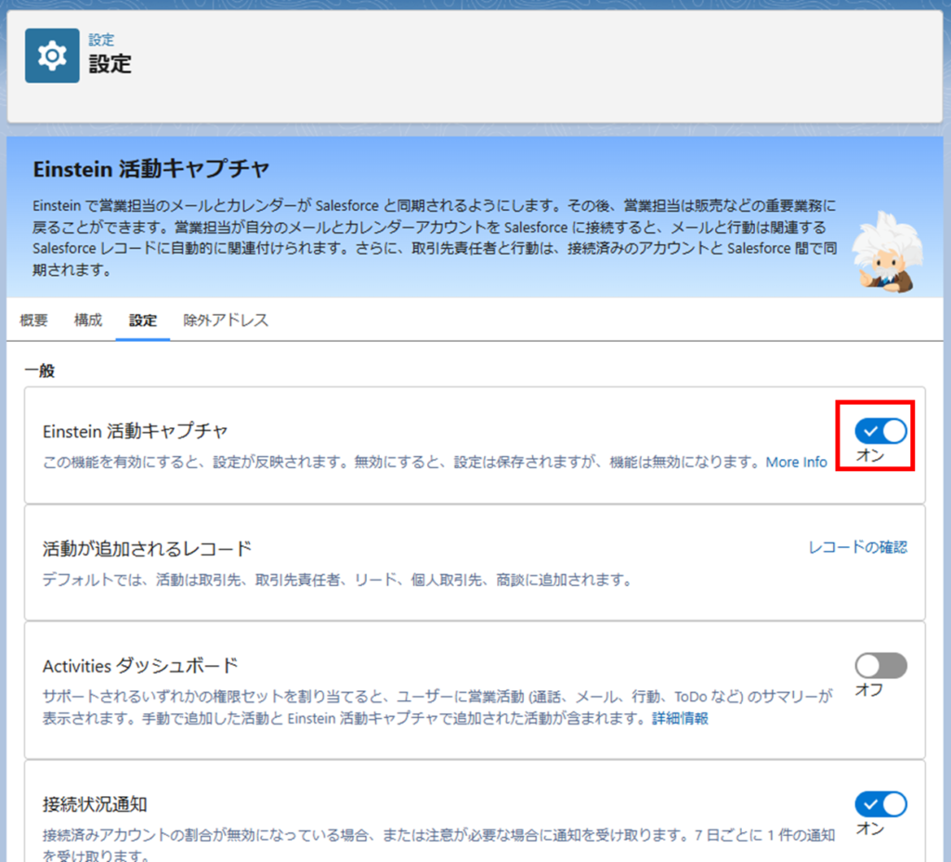
Task: Click the 活動が追加されるレコード title
Action: pyautogui.click(x=148, y=549)
